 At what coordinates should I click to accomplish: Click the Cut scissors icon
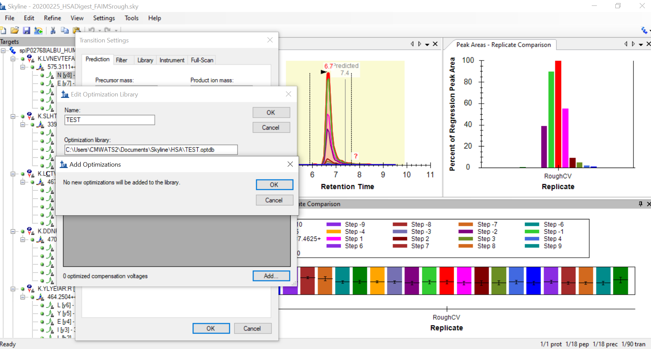(53, 30)
